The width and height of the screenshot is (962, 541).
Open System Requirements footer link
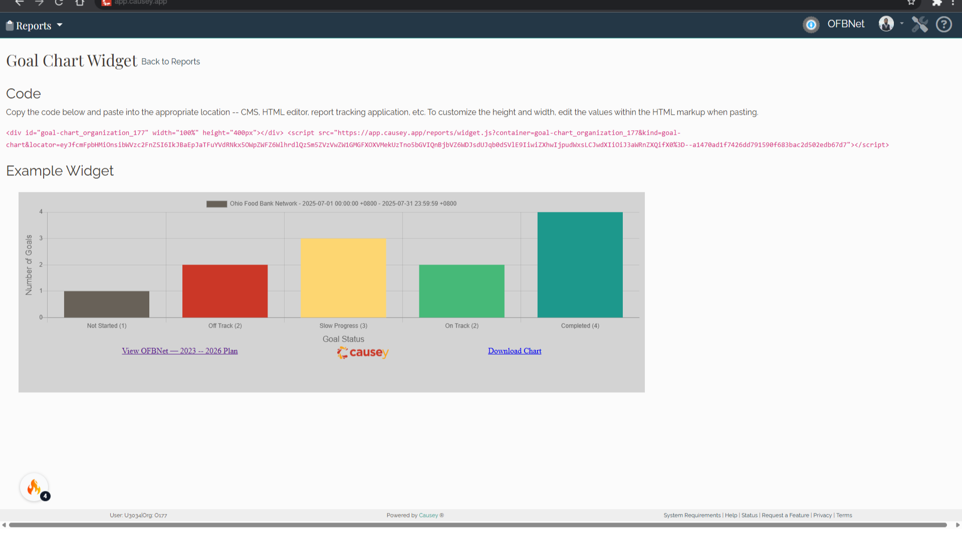pyautogui.click(x=692, y=515)
